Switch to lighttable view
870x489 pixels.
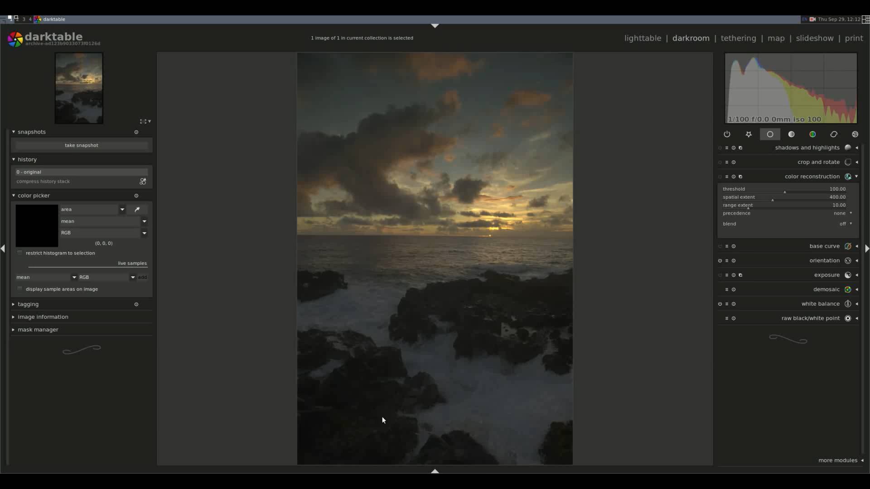[643, 38]
